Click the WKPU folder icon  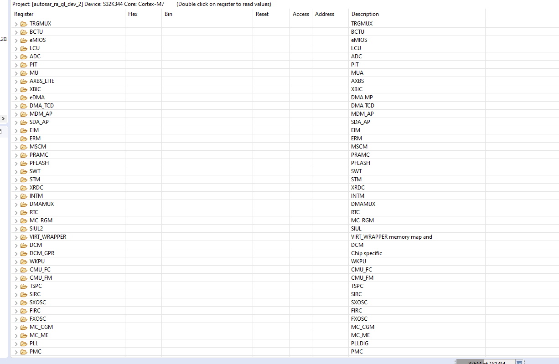coord(24,261)
